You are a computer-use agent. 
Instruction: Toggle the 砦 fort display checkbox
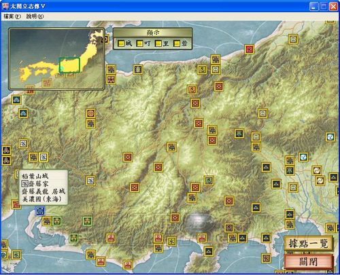coord(177,43)
